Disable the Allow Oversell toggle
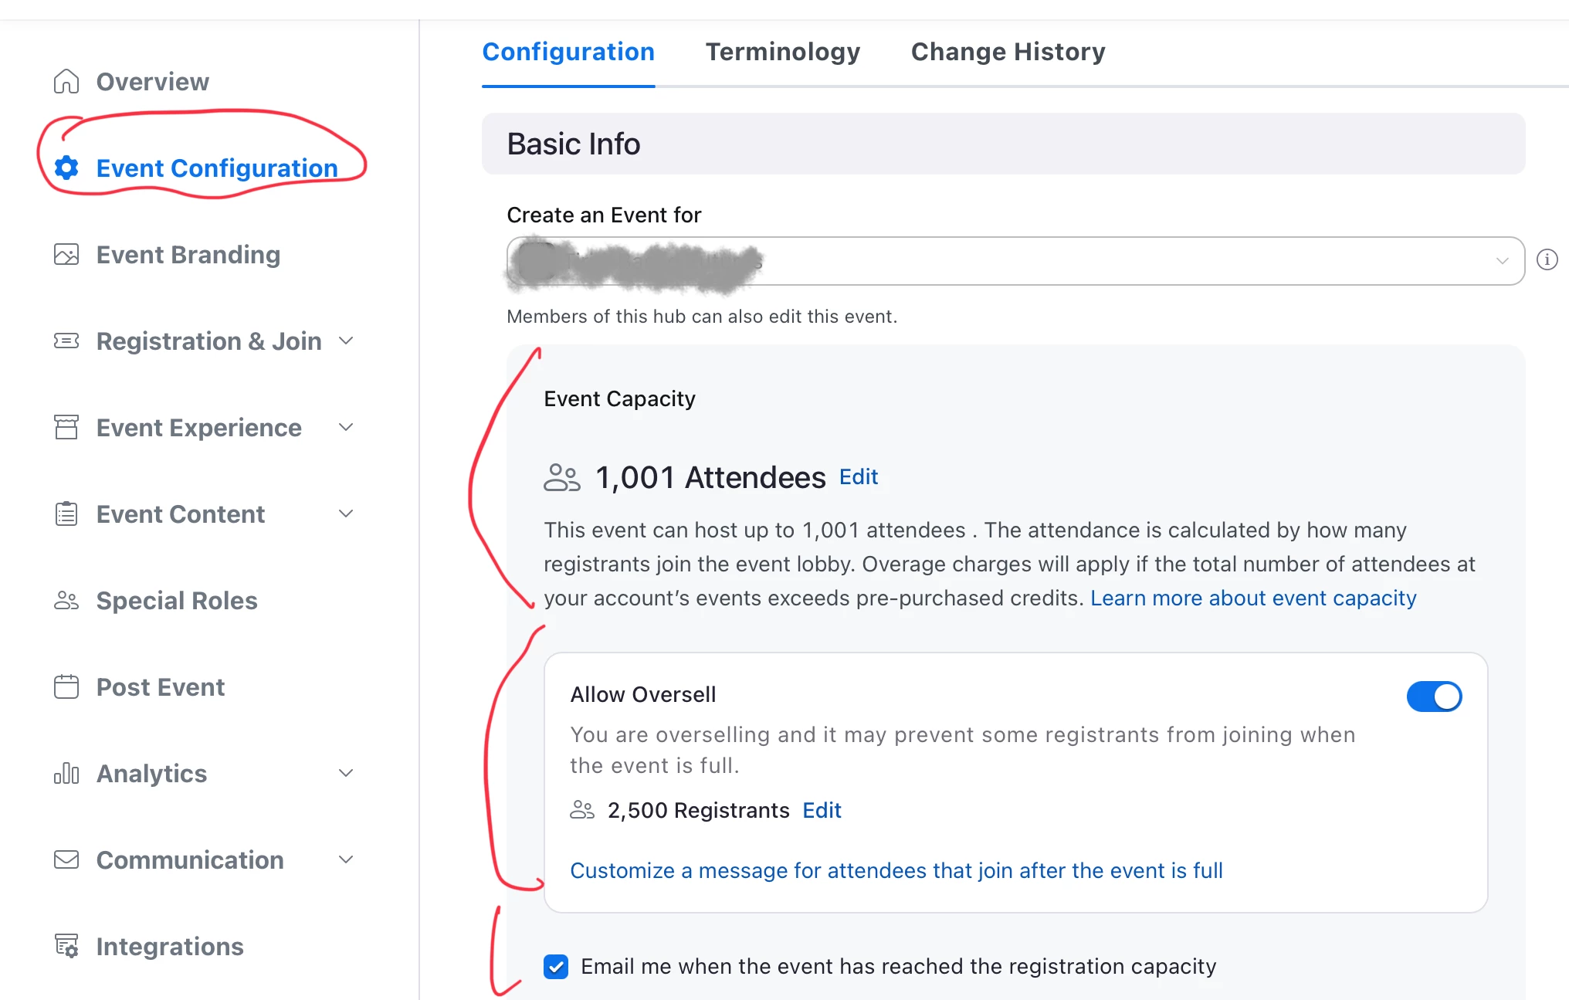Screen dimensions: 1569x1000 (x=1434, y=697)
